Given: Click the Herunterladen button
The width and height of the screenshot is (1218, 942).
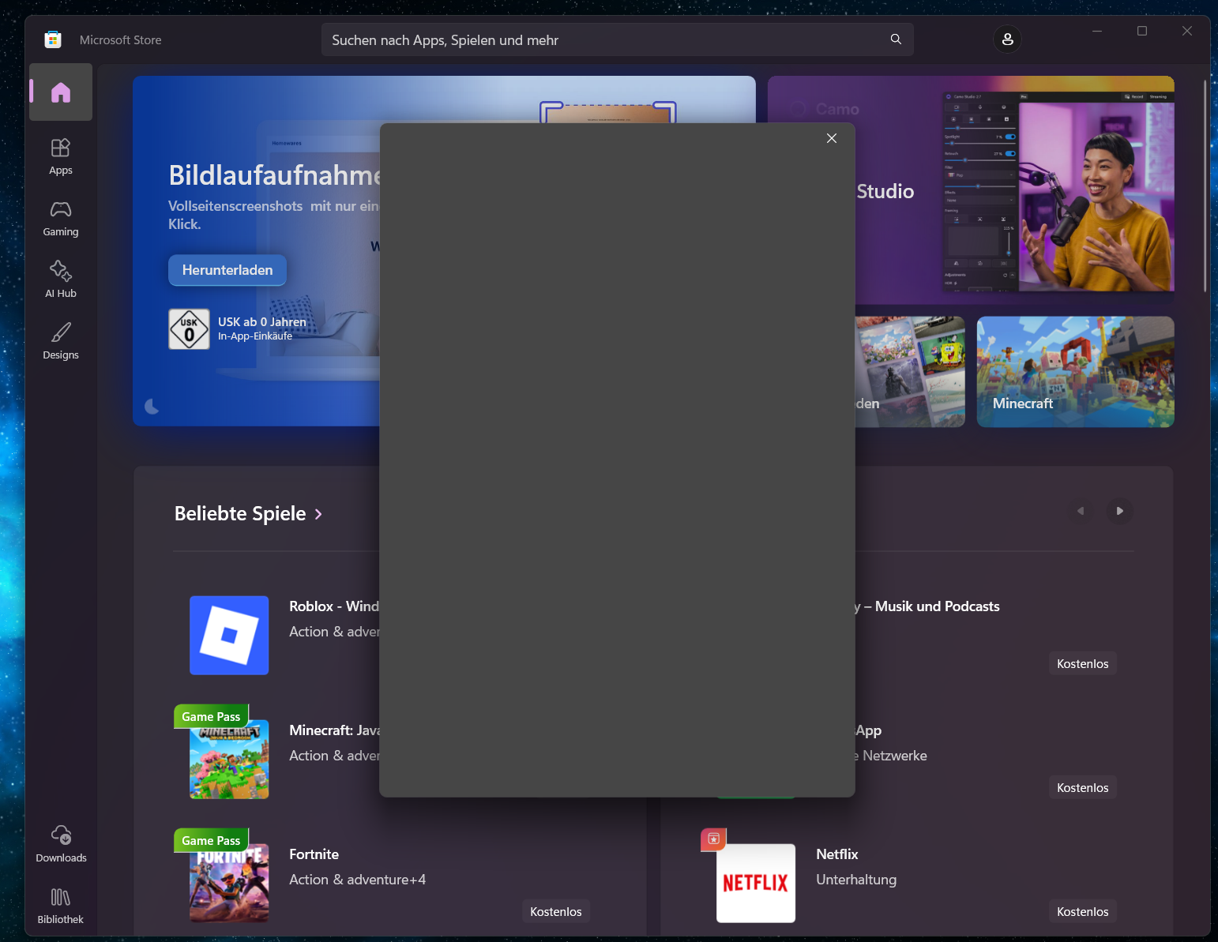Looking at the screenshot, I should coord(227,270).
